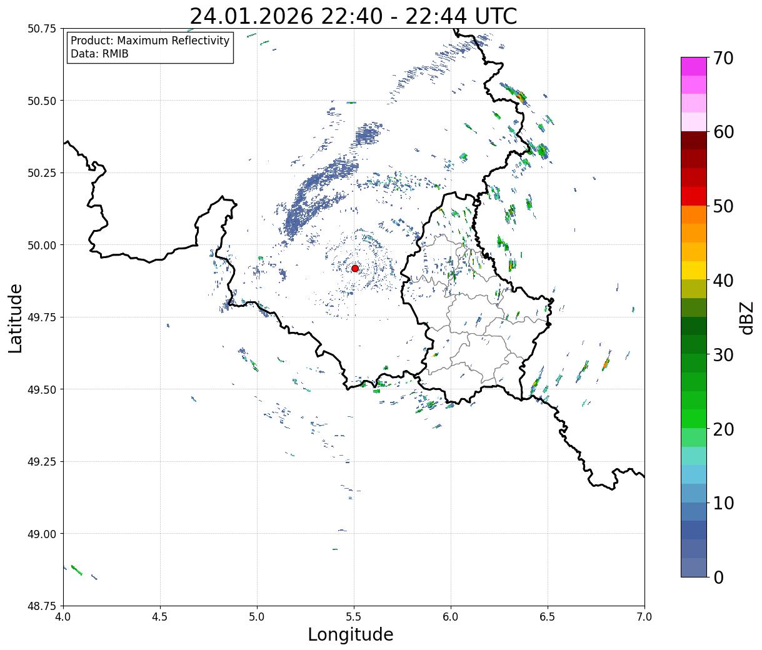Screen dimensions: 762x650
Task: Click the latitude tick label '50.50'
Action: click(42, 101)
